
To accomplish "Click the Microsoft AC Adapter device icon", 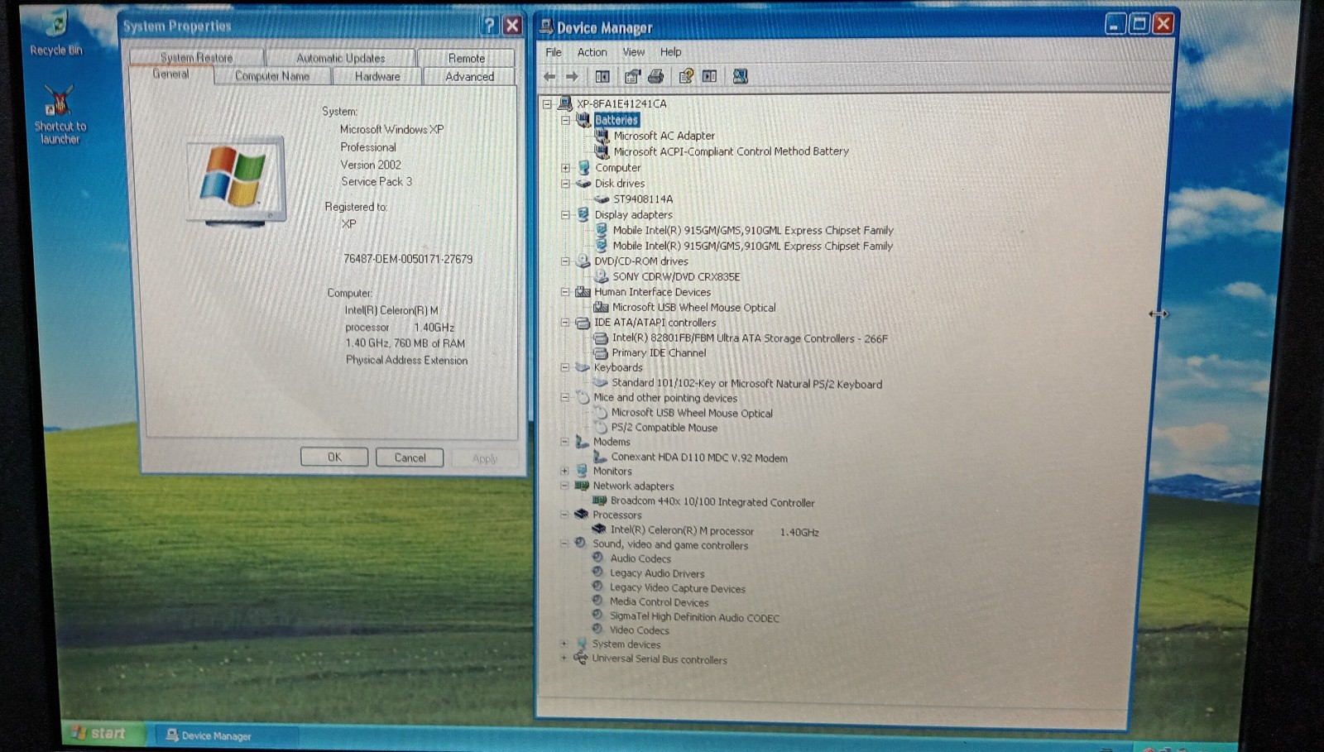I will point(602,136).
